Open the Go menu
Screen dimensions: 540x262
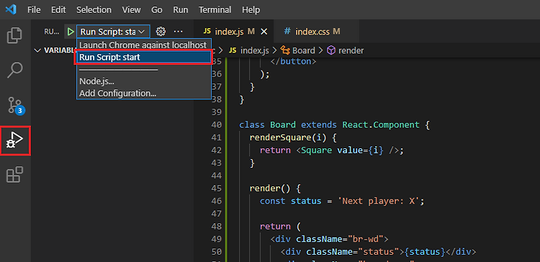click(157, 9)
